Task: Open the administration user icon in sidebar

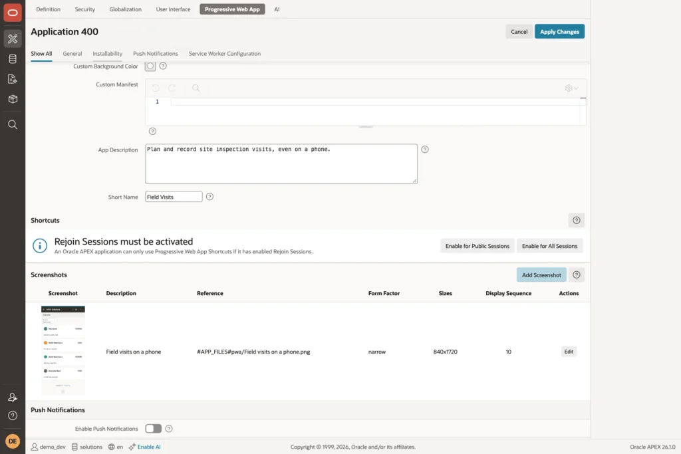Action: click(13, 397)
